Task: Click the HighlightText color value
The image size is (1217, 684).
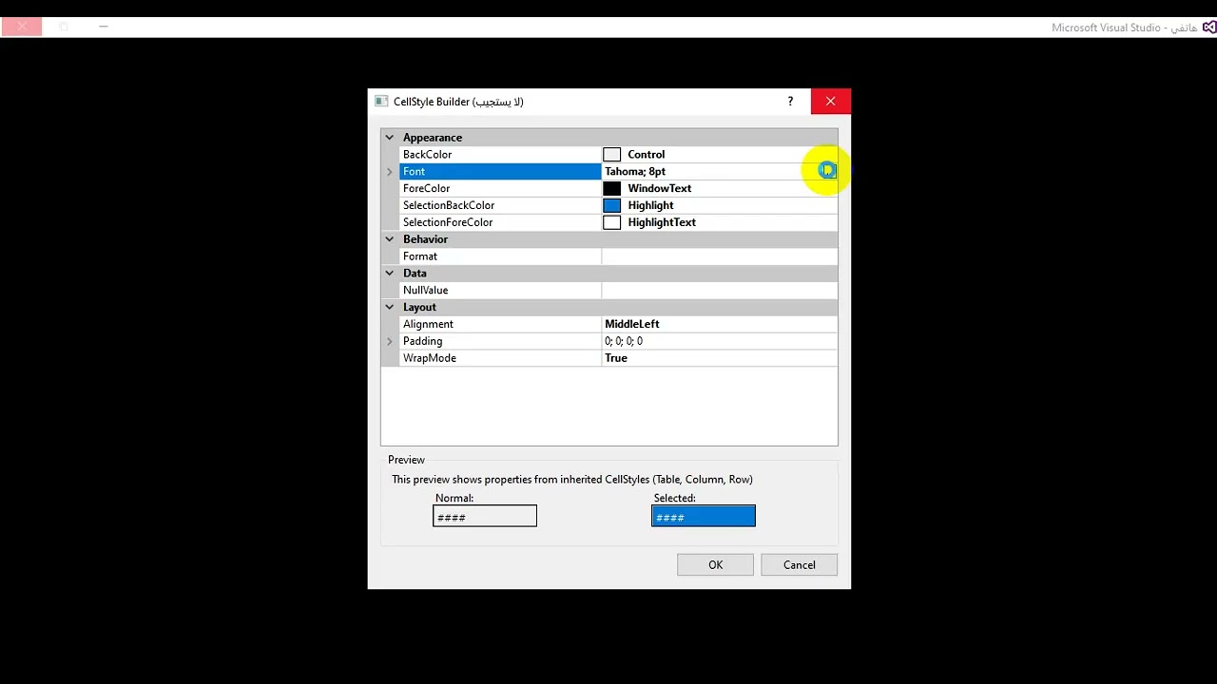Action: tap(662, 223)
